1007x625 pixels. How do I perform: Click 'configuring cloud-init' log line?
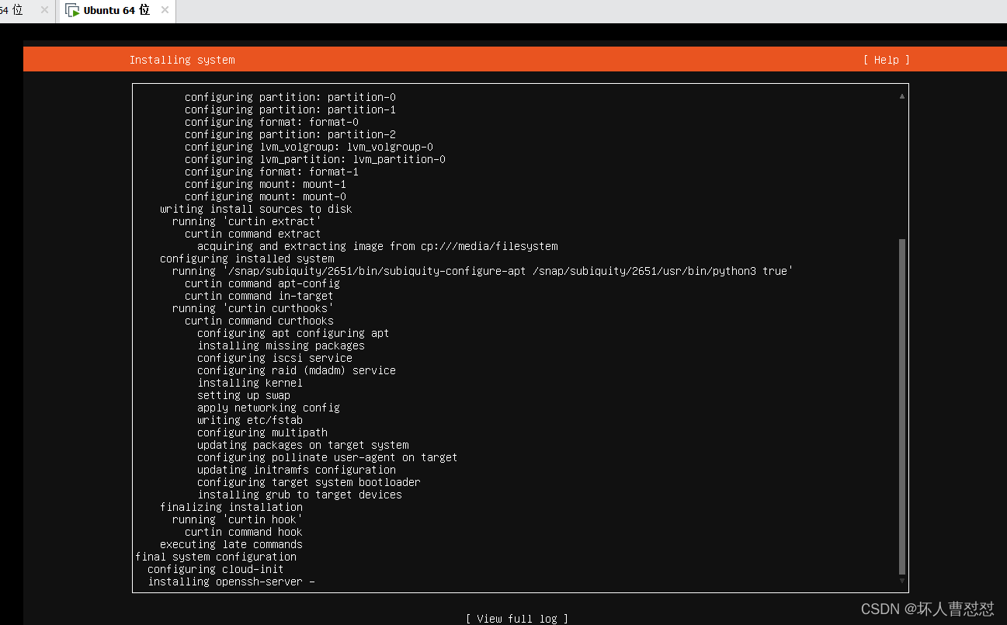(216, 569)
